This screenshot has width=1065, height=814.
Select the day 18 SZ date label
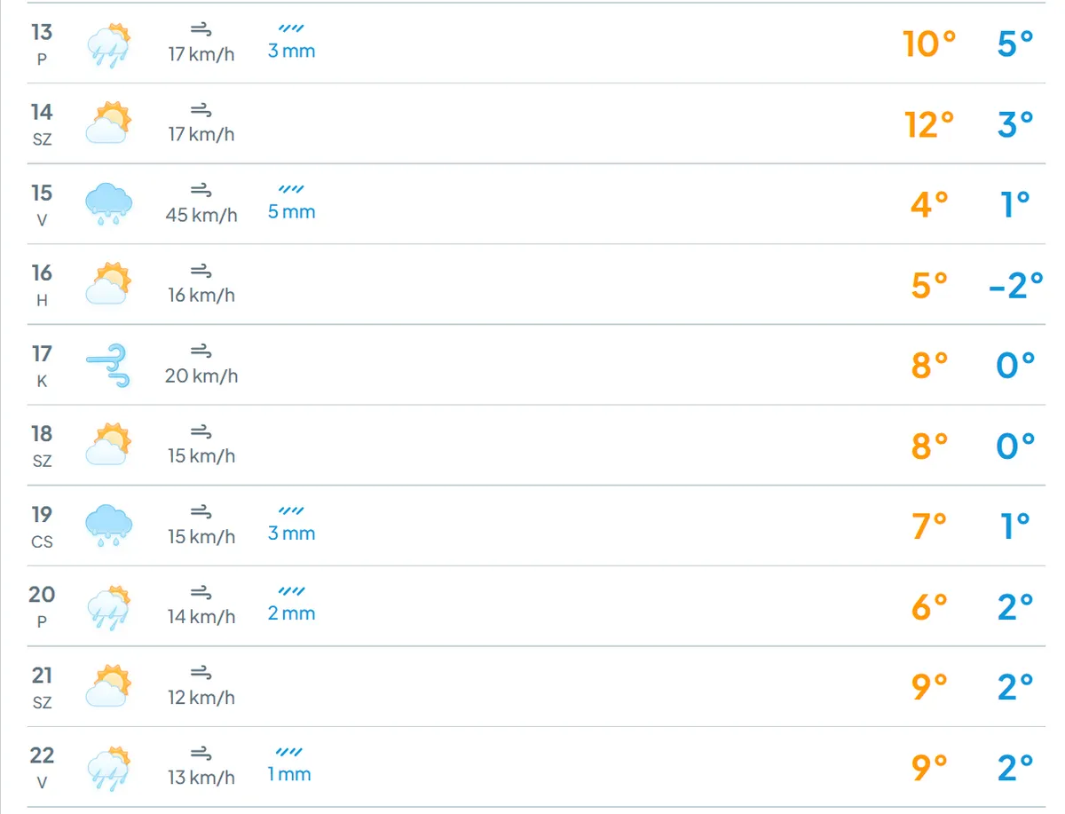pos(42,445)
